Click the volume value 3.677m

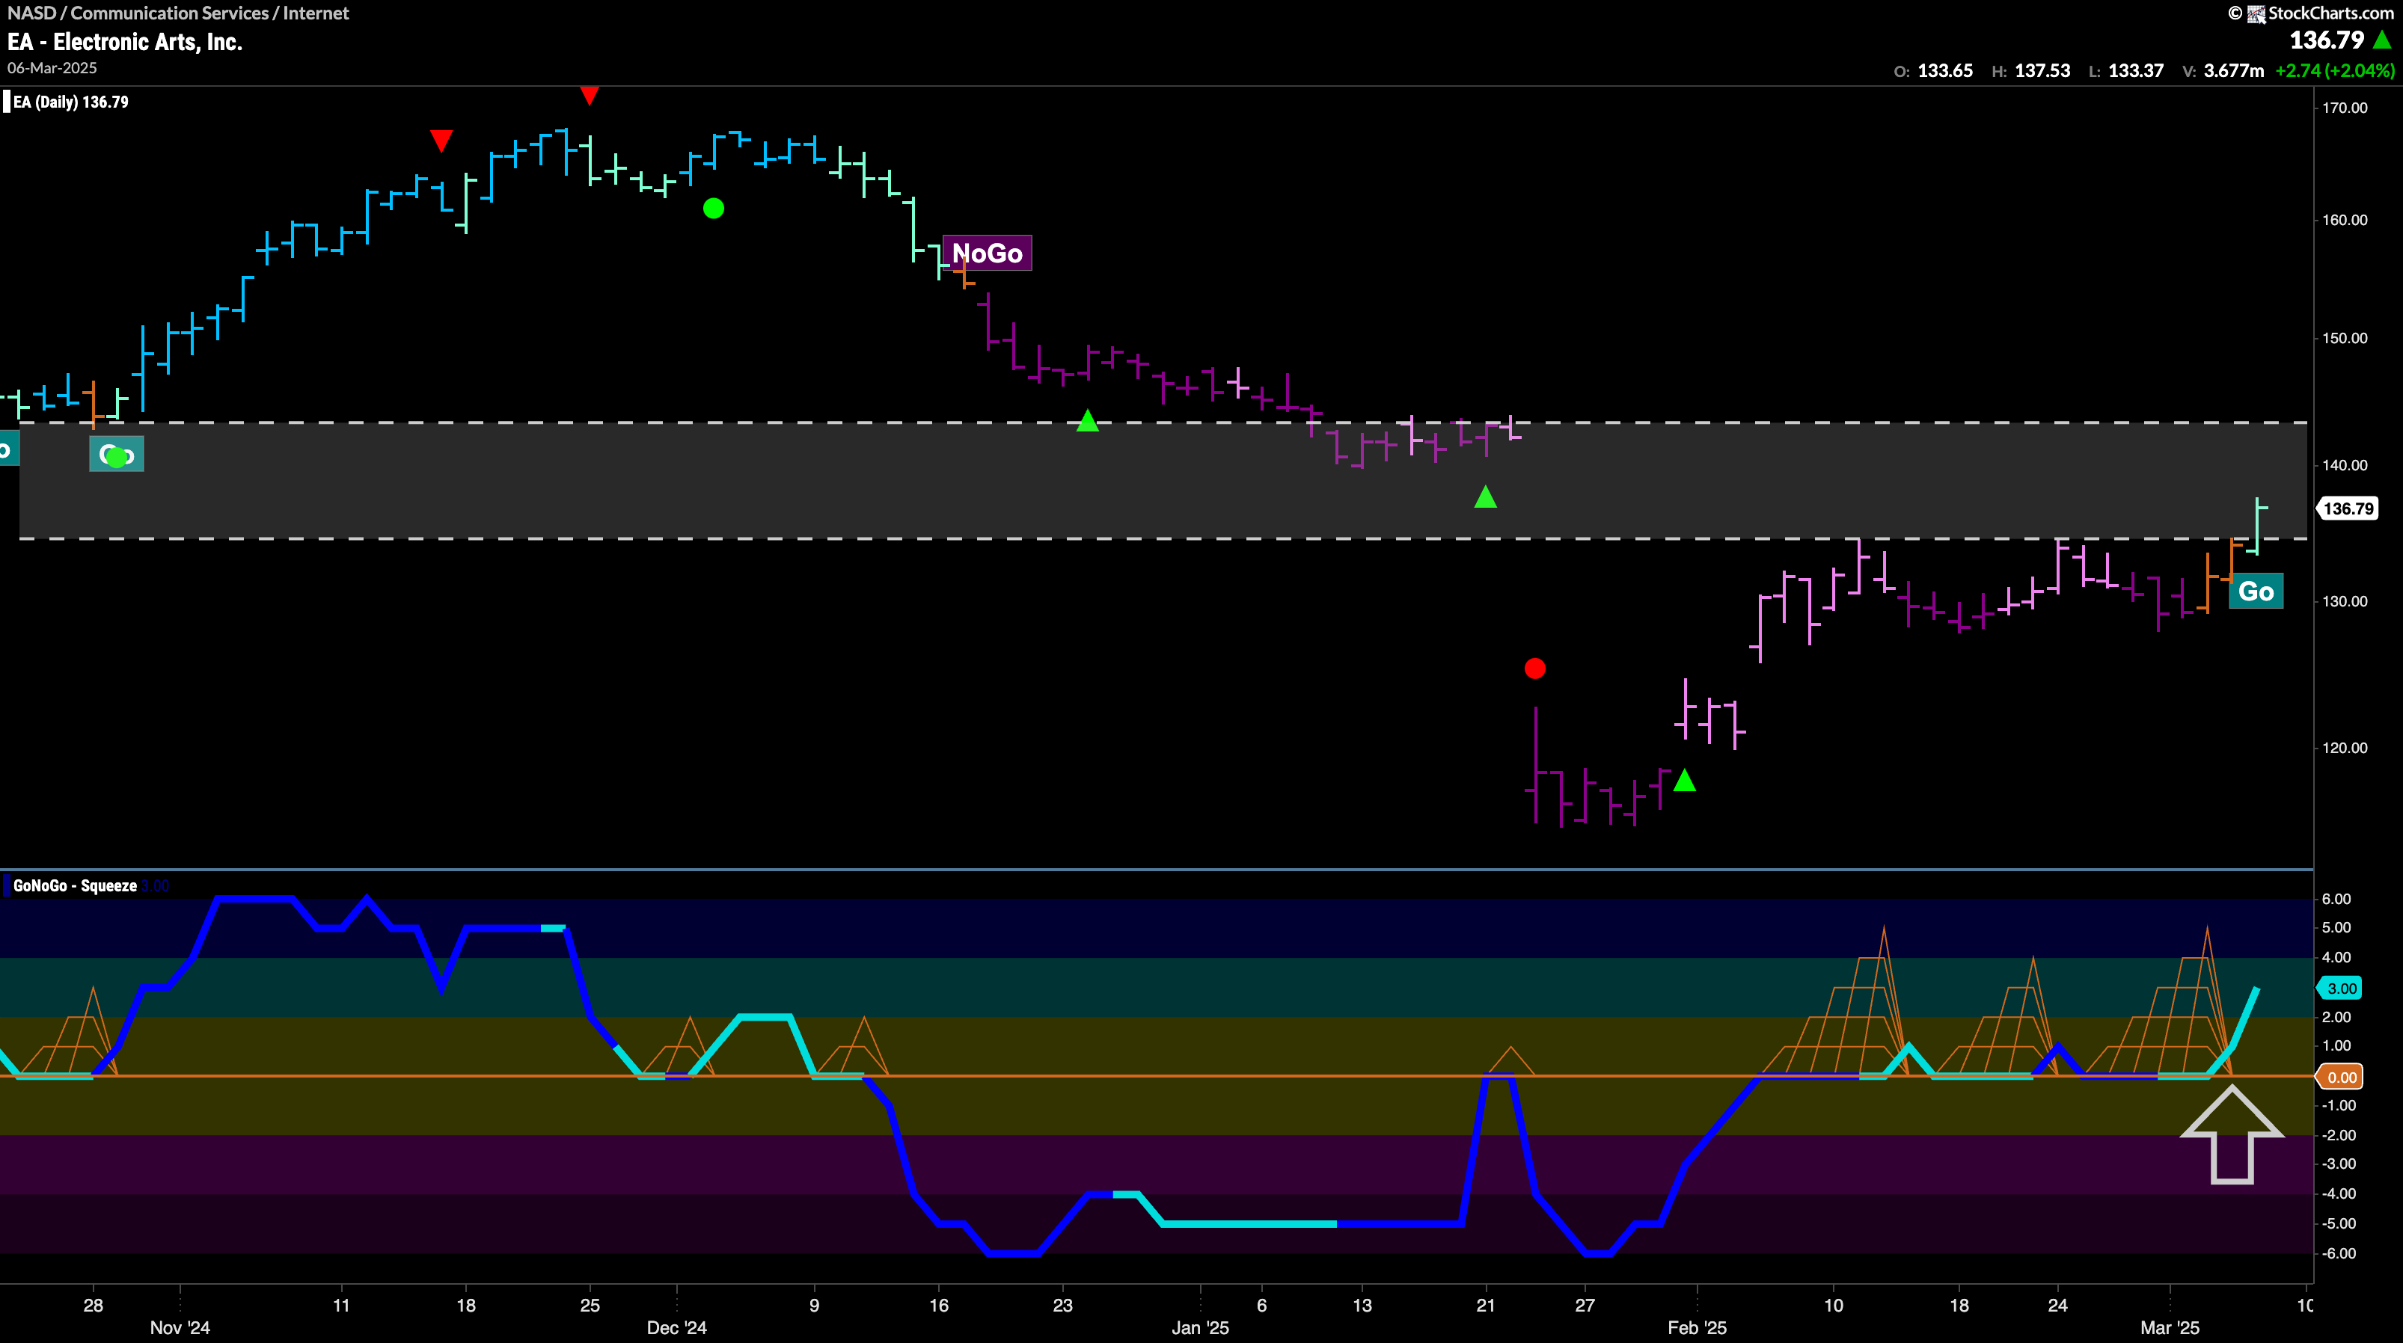coord(2233,71)
